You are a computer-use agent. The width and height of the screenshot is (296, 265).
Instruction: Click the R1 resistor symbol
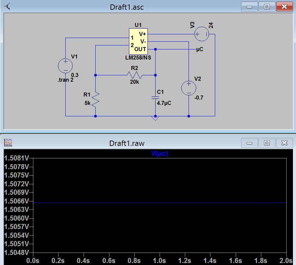[x=96, y=99]
